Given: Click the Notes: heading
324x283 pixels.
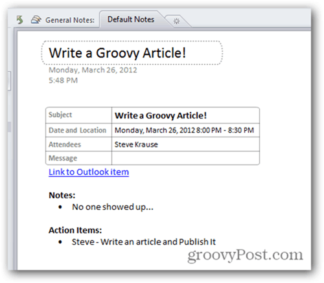Looking at the screenshot, I should click(62, 195).
